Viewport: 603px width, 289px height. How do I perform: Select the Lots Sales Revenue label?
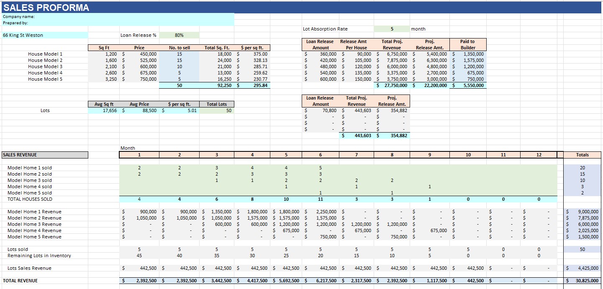pyautogui.click(x=30, y=268)
